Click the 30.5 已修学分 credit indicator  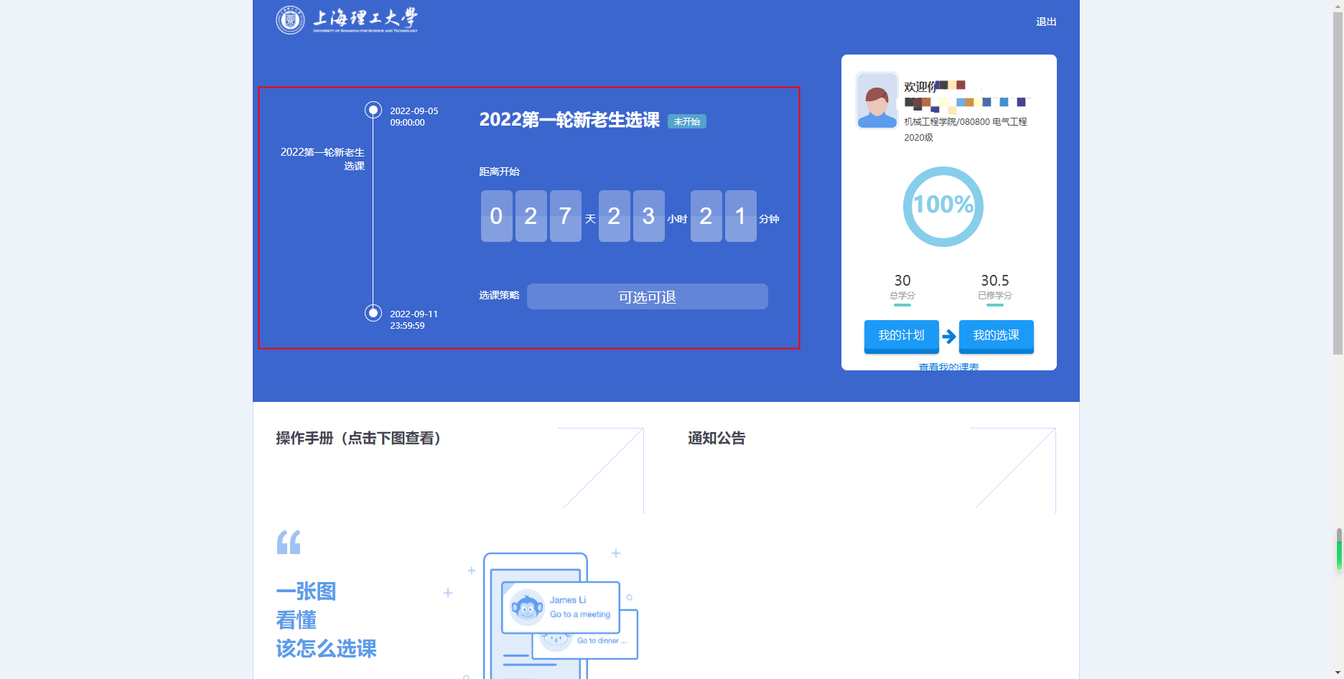pos(994,286)
